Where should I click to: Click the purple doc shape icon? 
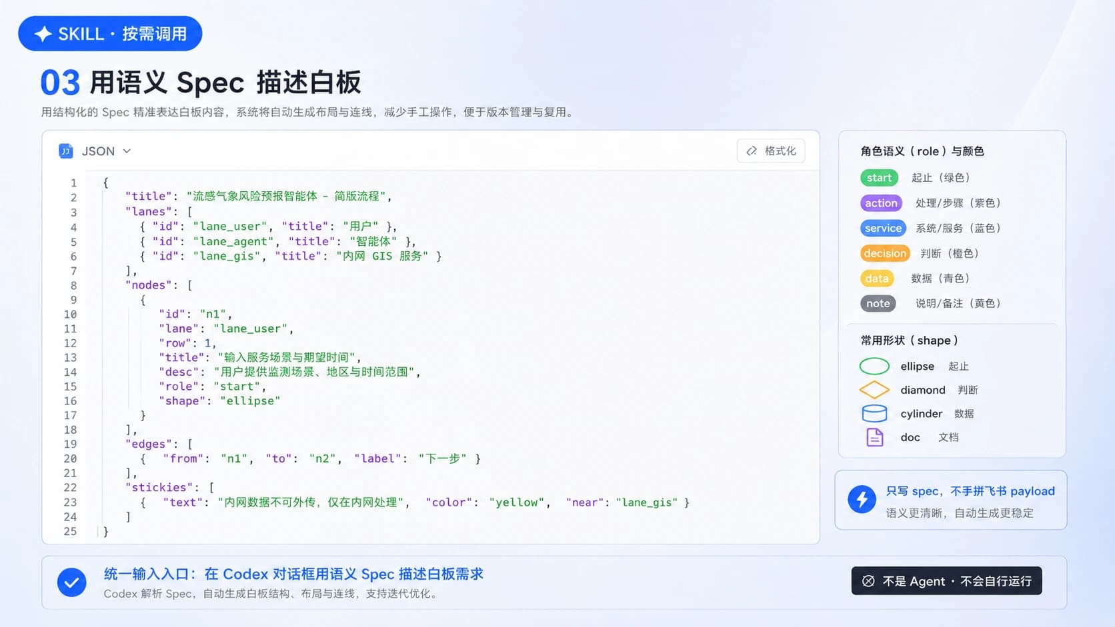coord(874,437)
